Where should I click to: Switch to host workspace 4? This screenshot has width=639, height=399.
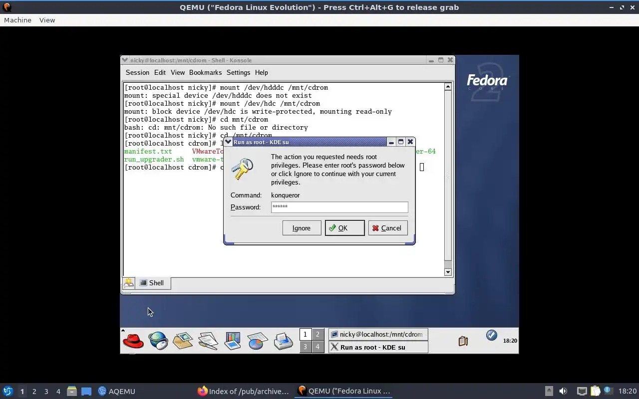click(x=58, y=392)
